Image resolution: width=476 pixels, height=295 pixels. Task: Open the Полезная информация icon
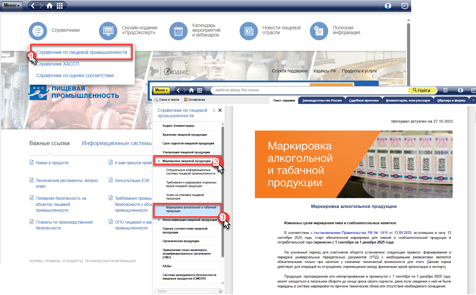tap(319, 31)
